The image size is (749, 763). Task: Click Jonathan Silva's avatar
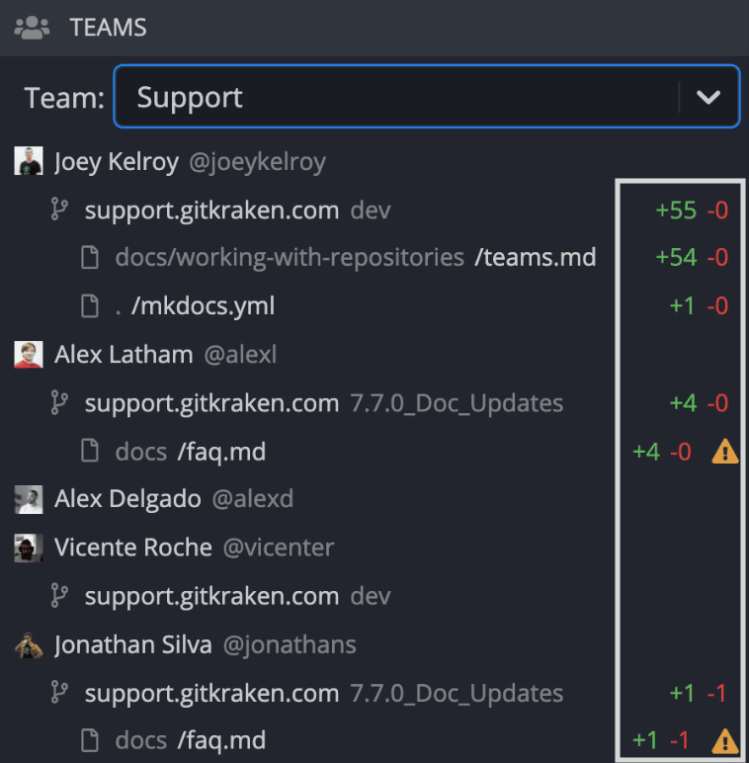click(x=29, y=645)
